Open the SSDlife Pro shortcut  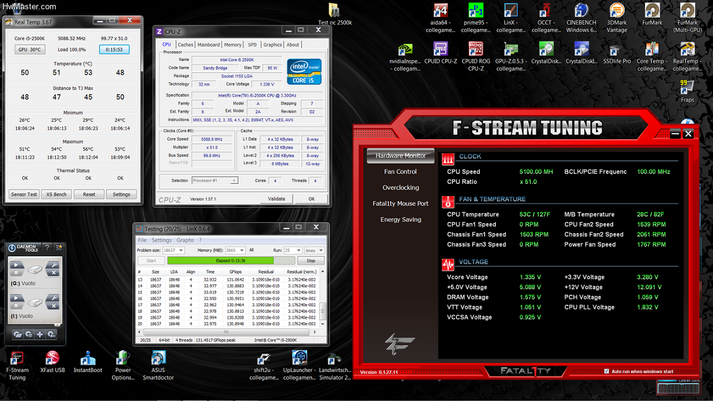tap(616, 54)
